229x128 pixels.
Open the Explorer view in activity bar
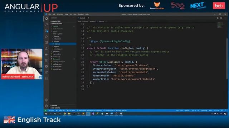[x=47, y=18]
